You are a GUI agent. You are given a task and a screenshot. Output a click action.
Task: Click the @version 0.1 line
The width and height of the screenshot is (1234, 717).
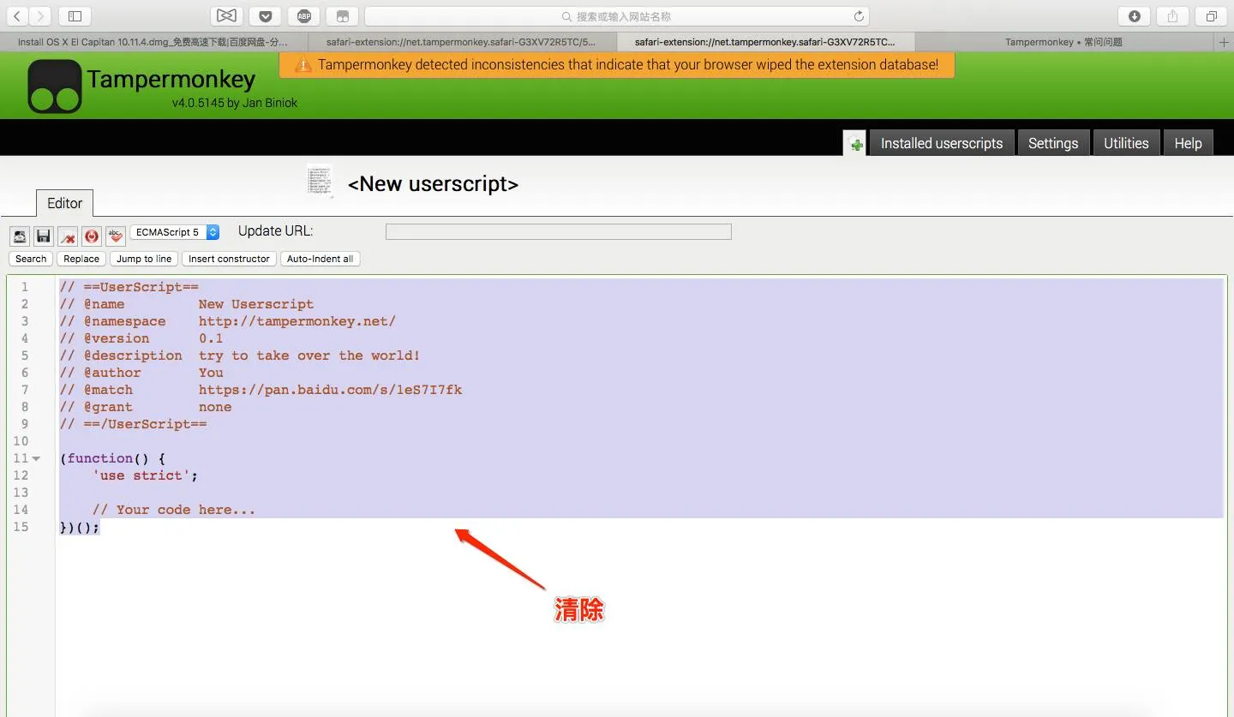(141, 338)
